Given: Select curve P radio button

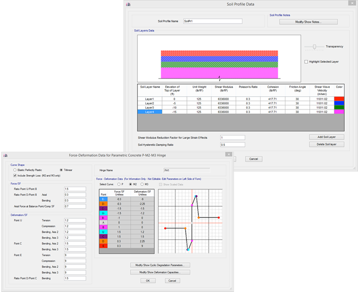Looking at the screenshot, I should (x=119, y=184).
